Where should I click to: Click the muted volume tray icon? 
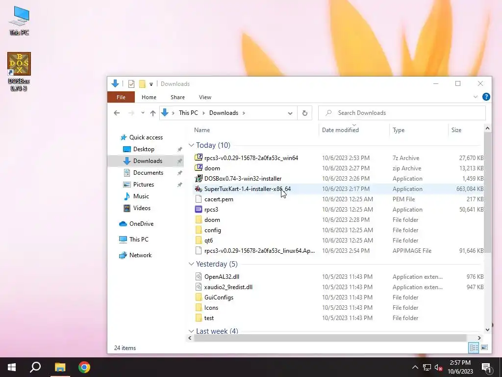tap(438, 367)
